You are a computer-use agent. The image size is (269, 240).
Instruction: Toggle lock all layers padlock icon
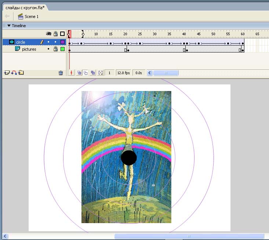(x=55, y=34)
